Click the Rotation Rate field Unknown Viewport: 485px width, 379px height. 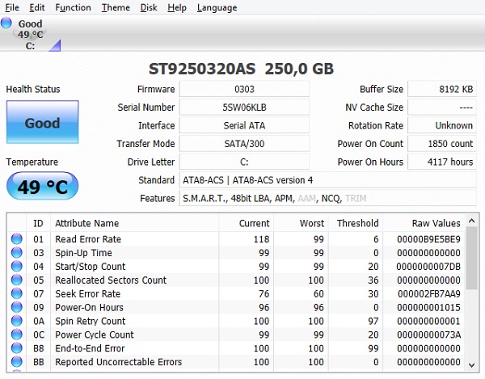pyautogui.click(x=442, y=125)
